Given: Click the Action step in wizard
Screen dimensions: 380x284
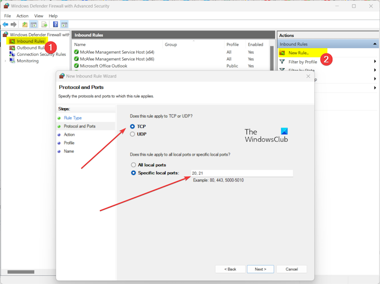Looking at the screenshot, I should (69, 134).
